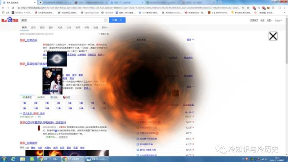The height and width of the screenshot is (162, 288).
Task: Select the 爱奇艺 video source tab
Action: (x=27, y=97)
